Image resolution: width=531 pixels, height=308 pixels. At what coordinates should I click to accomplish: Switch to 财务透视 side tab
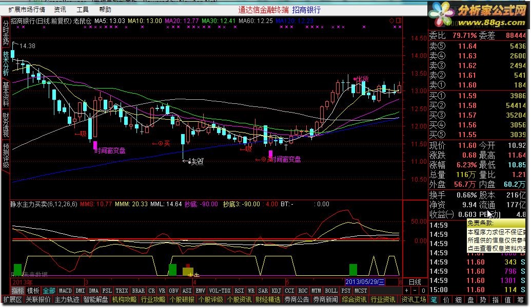(x=6, y=125)
